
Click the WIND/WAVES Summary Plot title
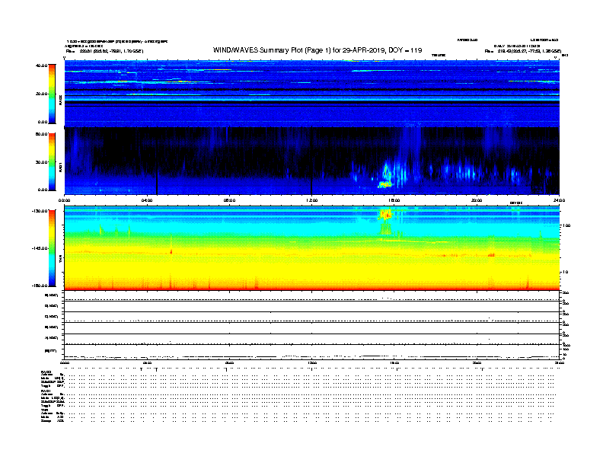click(x=317, y=50)
